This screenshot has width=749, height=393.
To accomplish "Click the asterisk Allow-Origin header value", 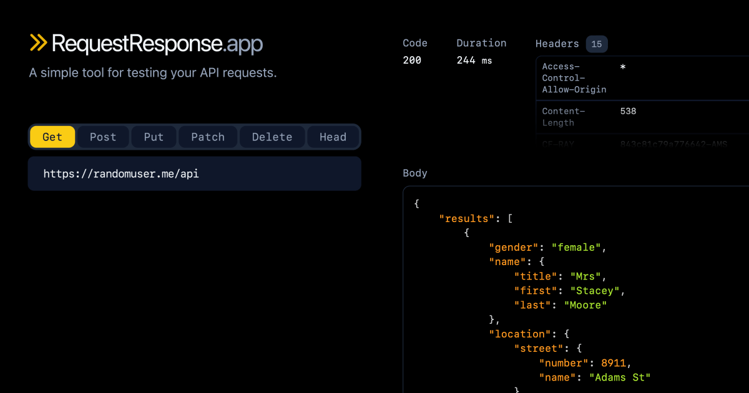I will pos(623,67).
